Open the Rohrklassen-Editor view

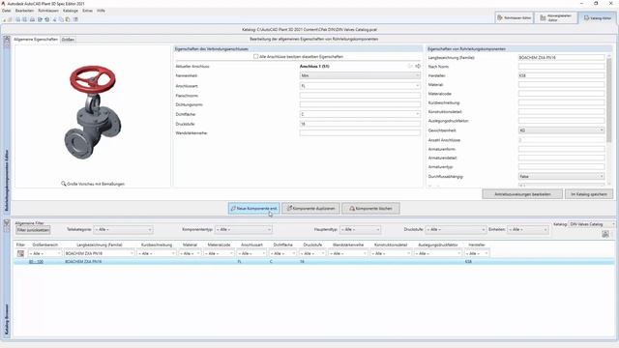coord(514,17)
